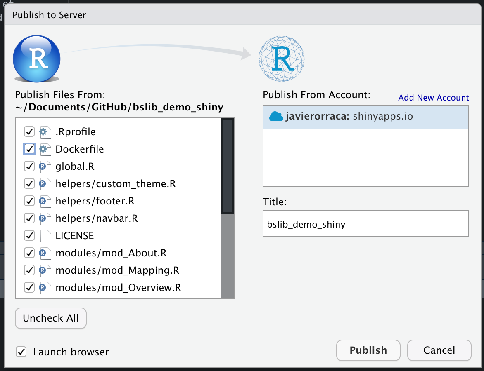
Task: Uncheck the modules/mod_Mapping.R checkbox
Action: 29,270
